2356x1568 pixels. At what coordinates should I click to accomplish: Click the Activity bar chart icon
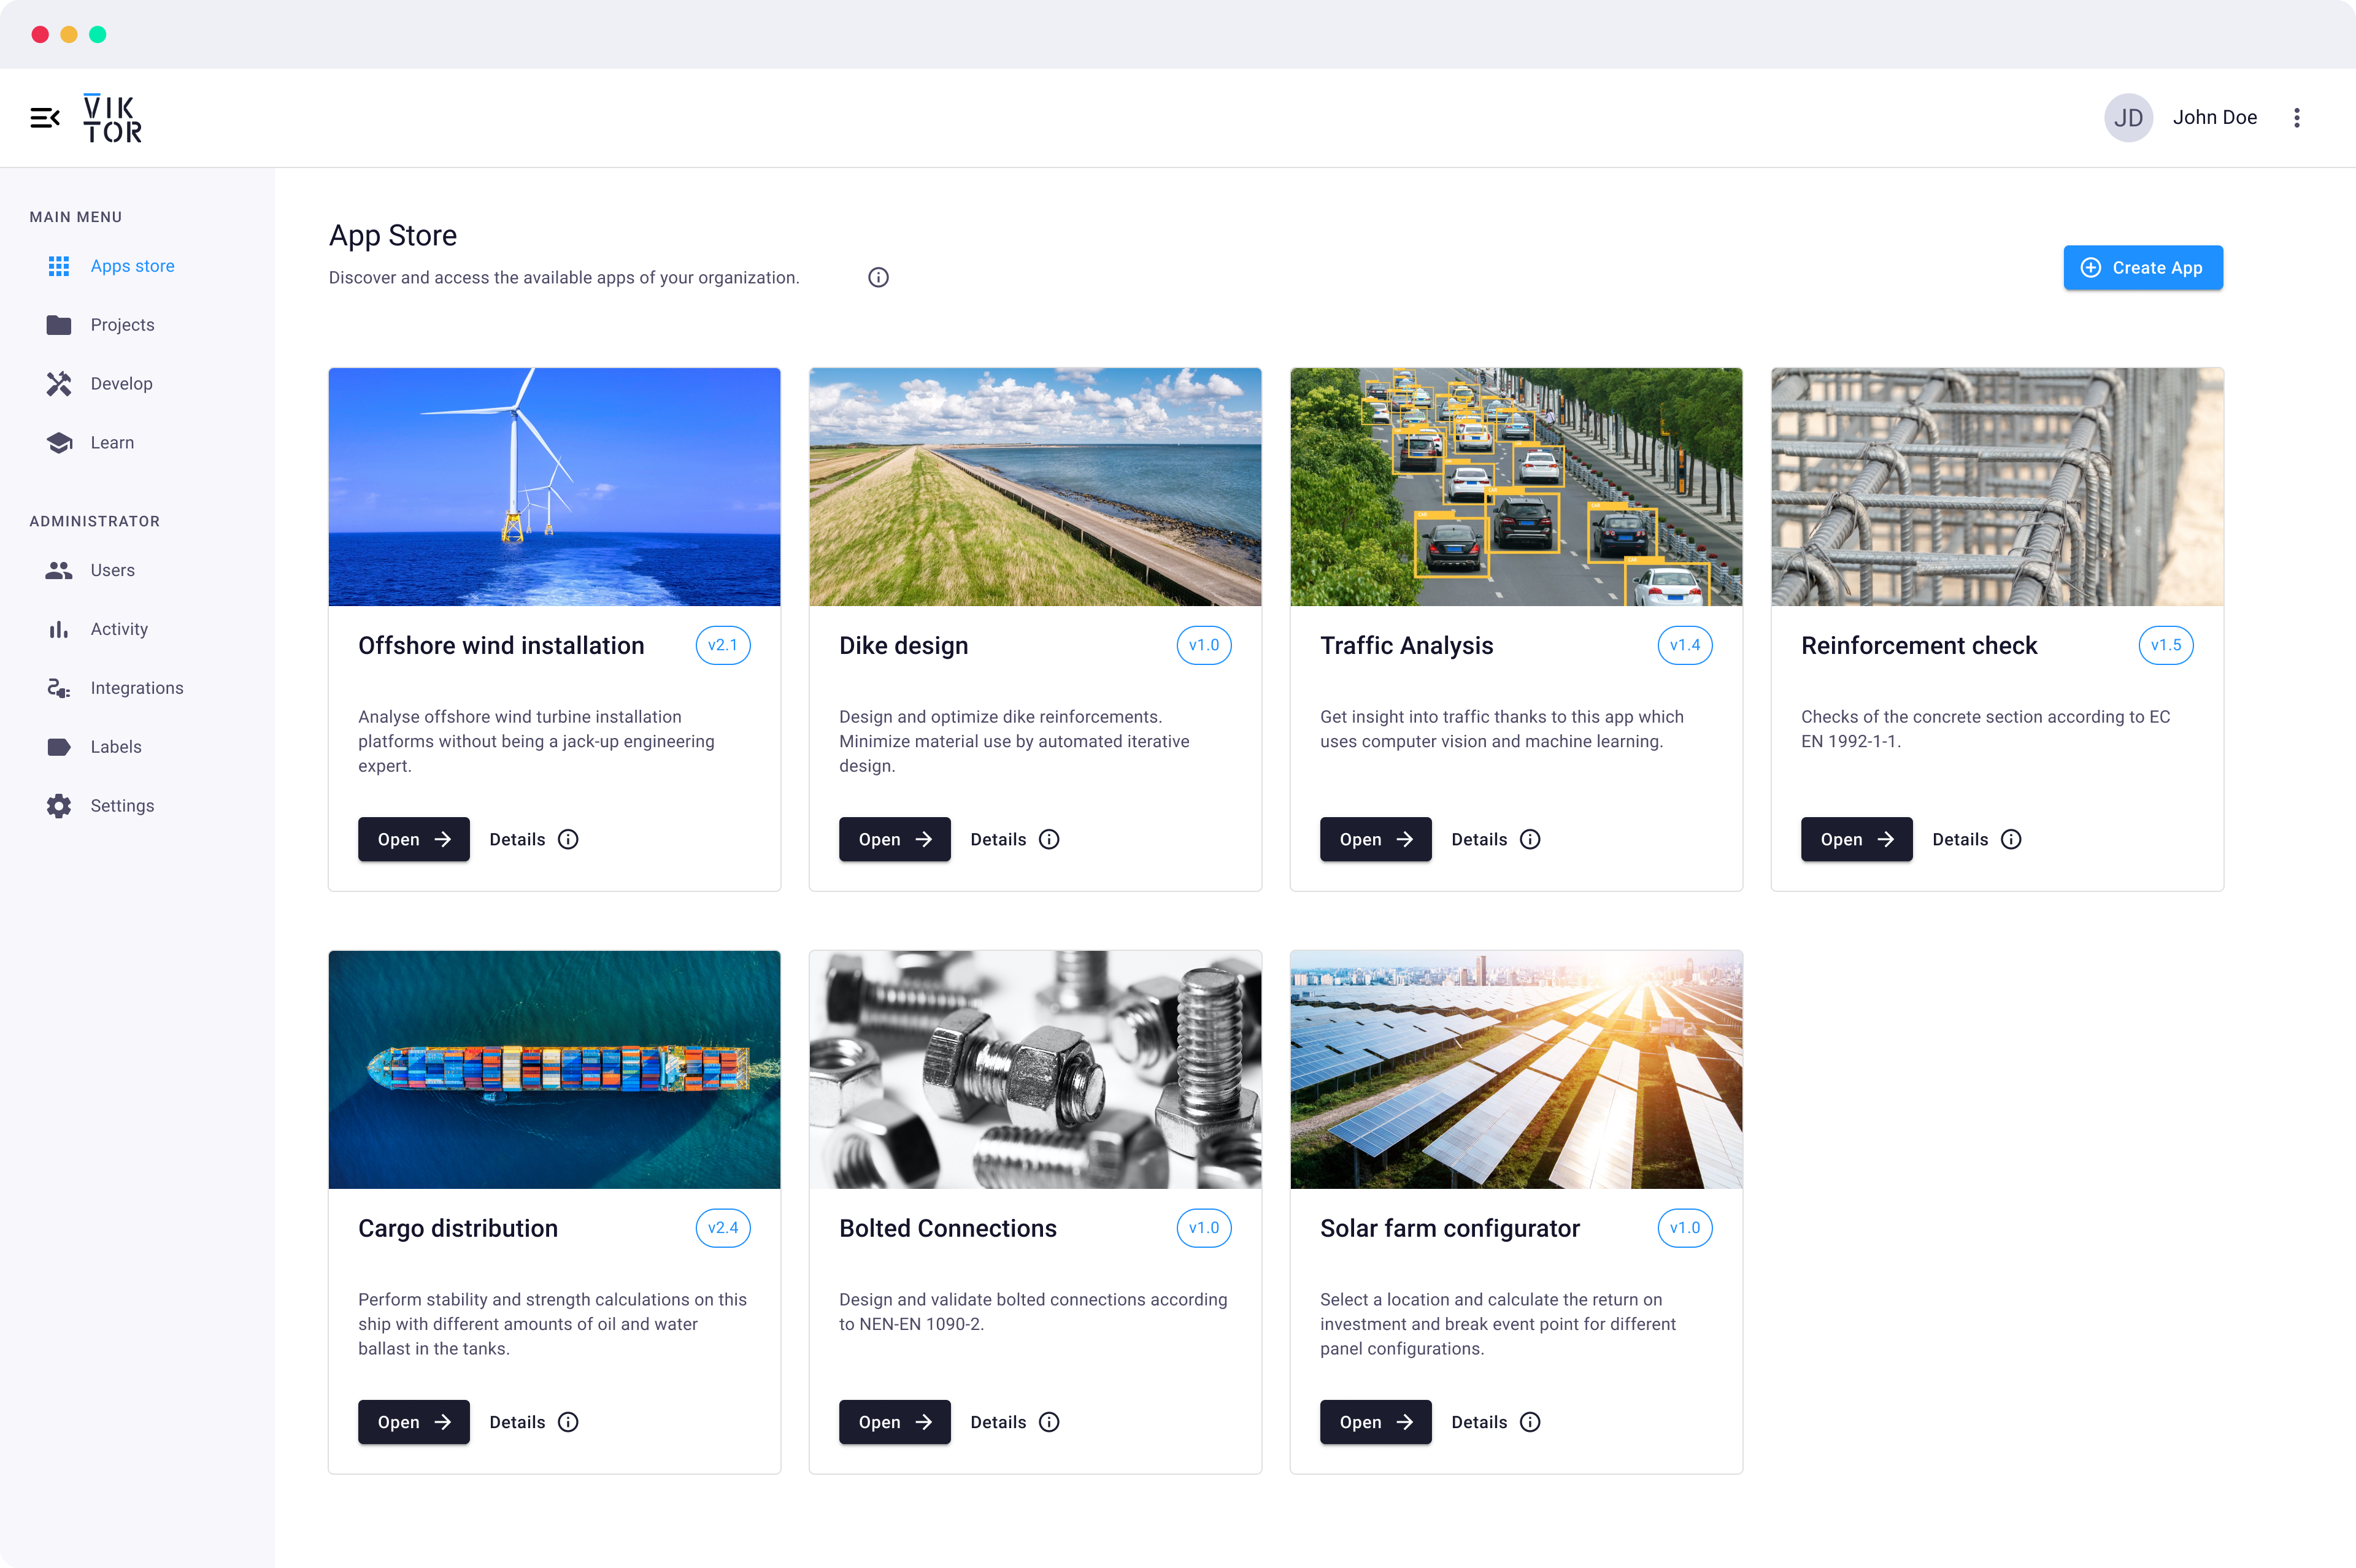coord(59,629)
